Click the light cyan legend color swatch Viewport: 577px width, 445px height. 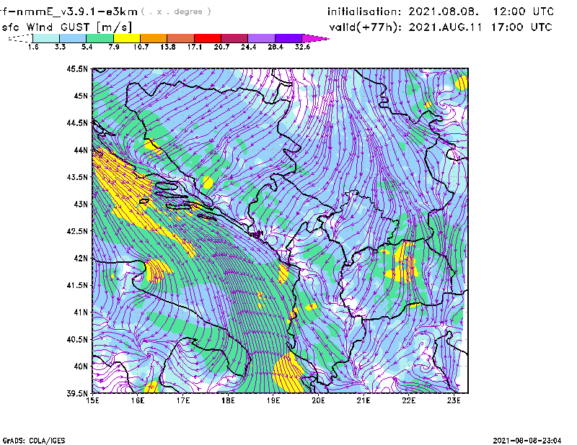46,38
